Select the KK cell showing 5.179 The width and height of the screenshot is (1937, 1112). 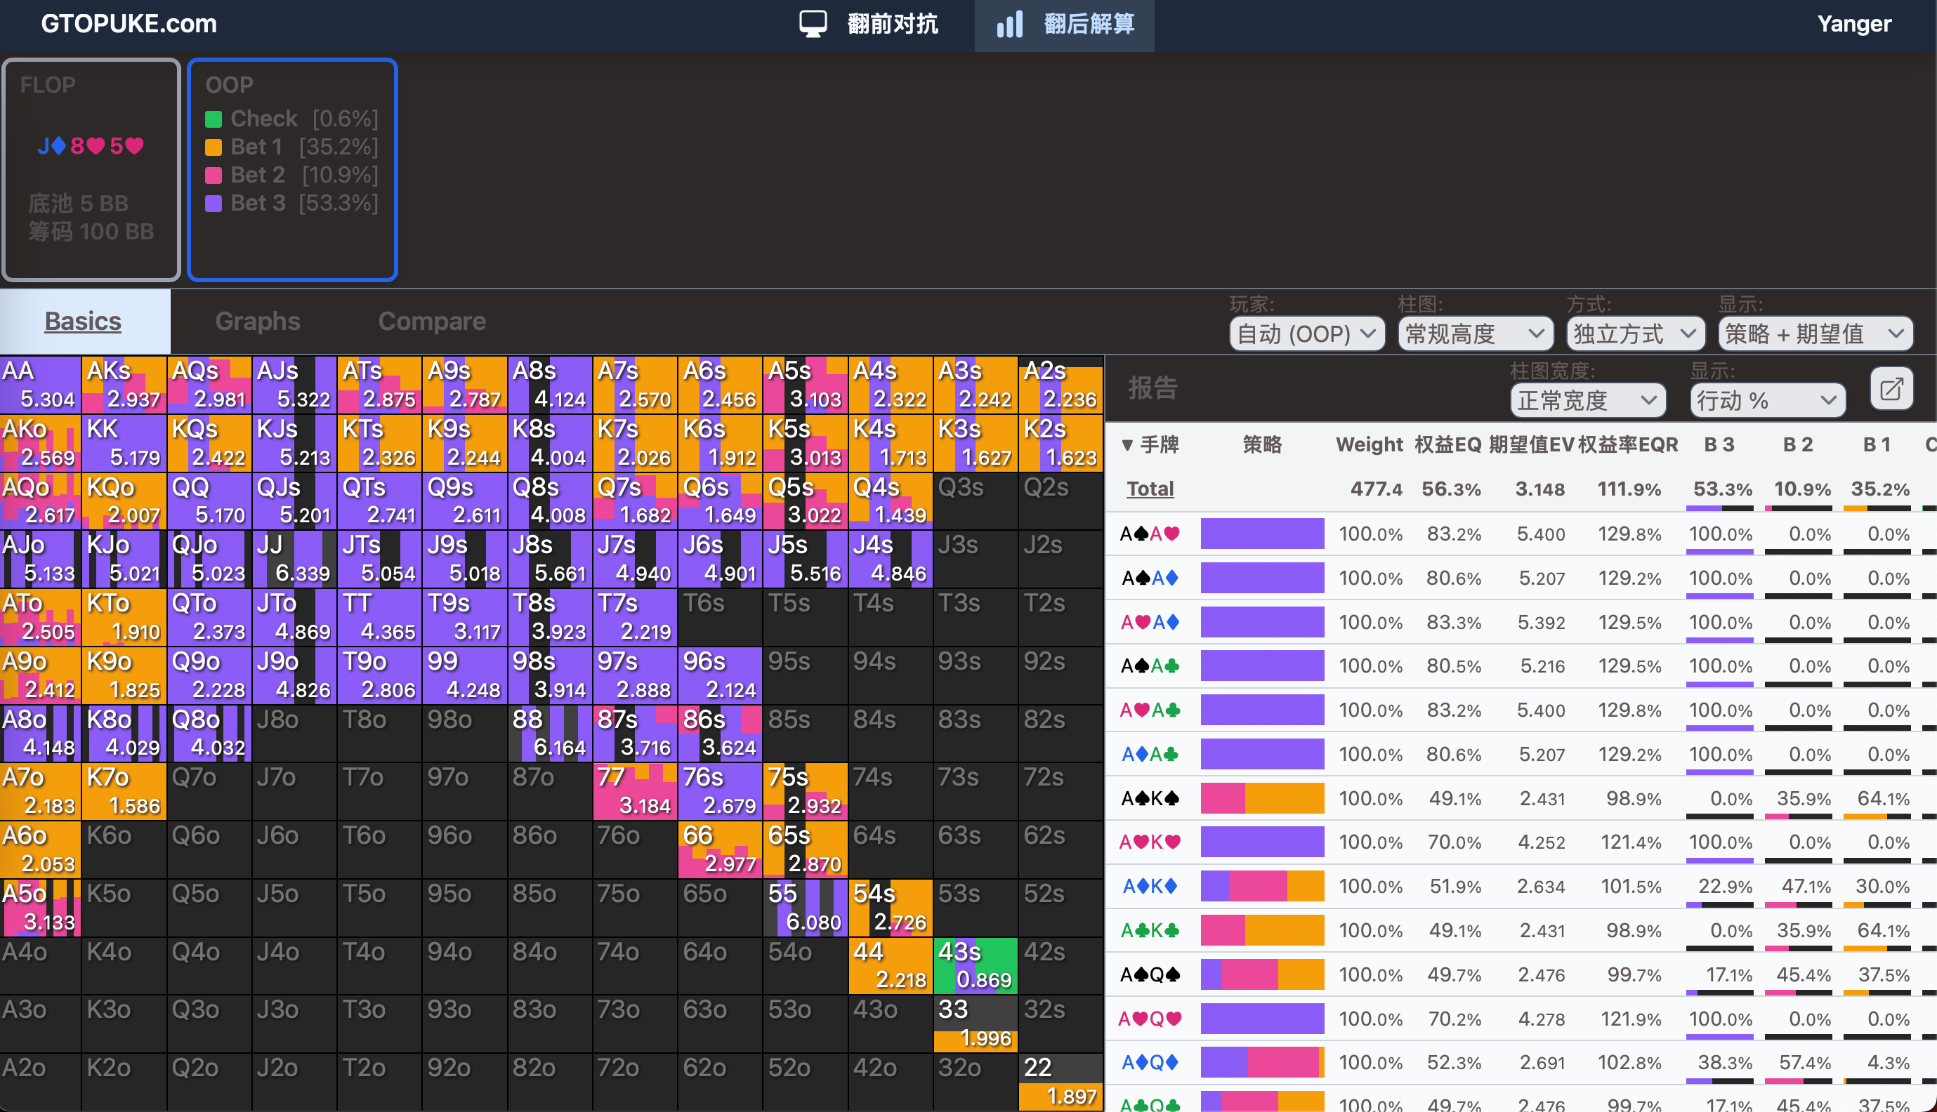[124, 443]
